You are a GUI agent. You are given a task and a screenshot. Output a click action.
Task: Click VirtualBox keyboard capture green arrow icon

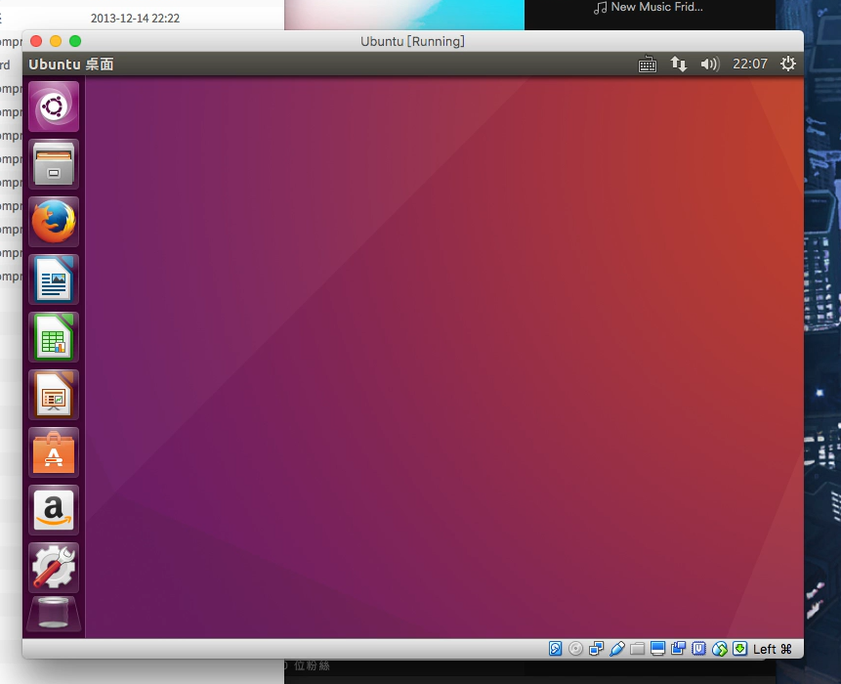[740, 649]
